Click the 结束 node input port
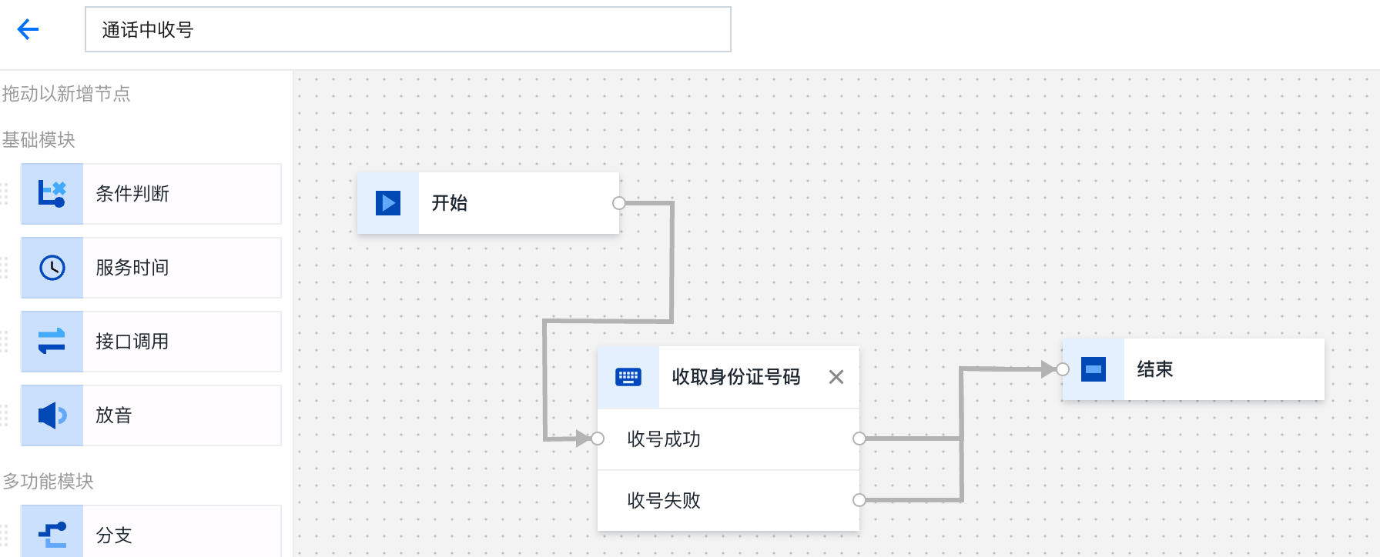The height and width of the screenshot is (557, 1380). [1063, 369]
